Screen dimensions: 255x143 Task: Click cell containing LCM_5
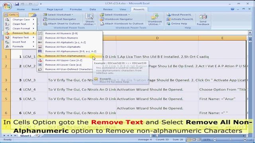coord(35,99)
